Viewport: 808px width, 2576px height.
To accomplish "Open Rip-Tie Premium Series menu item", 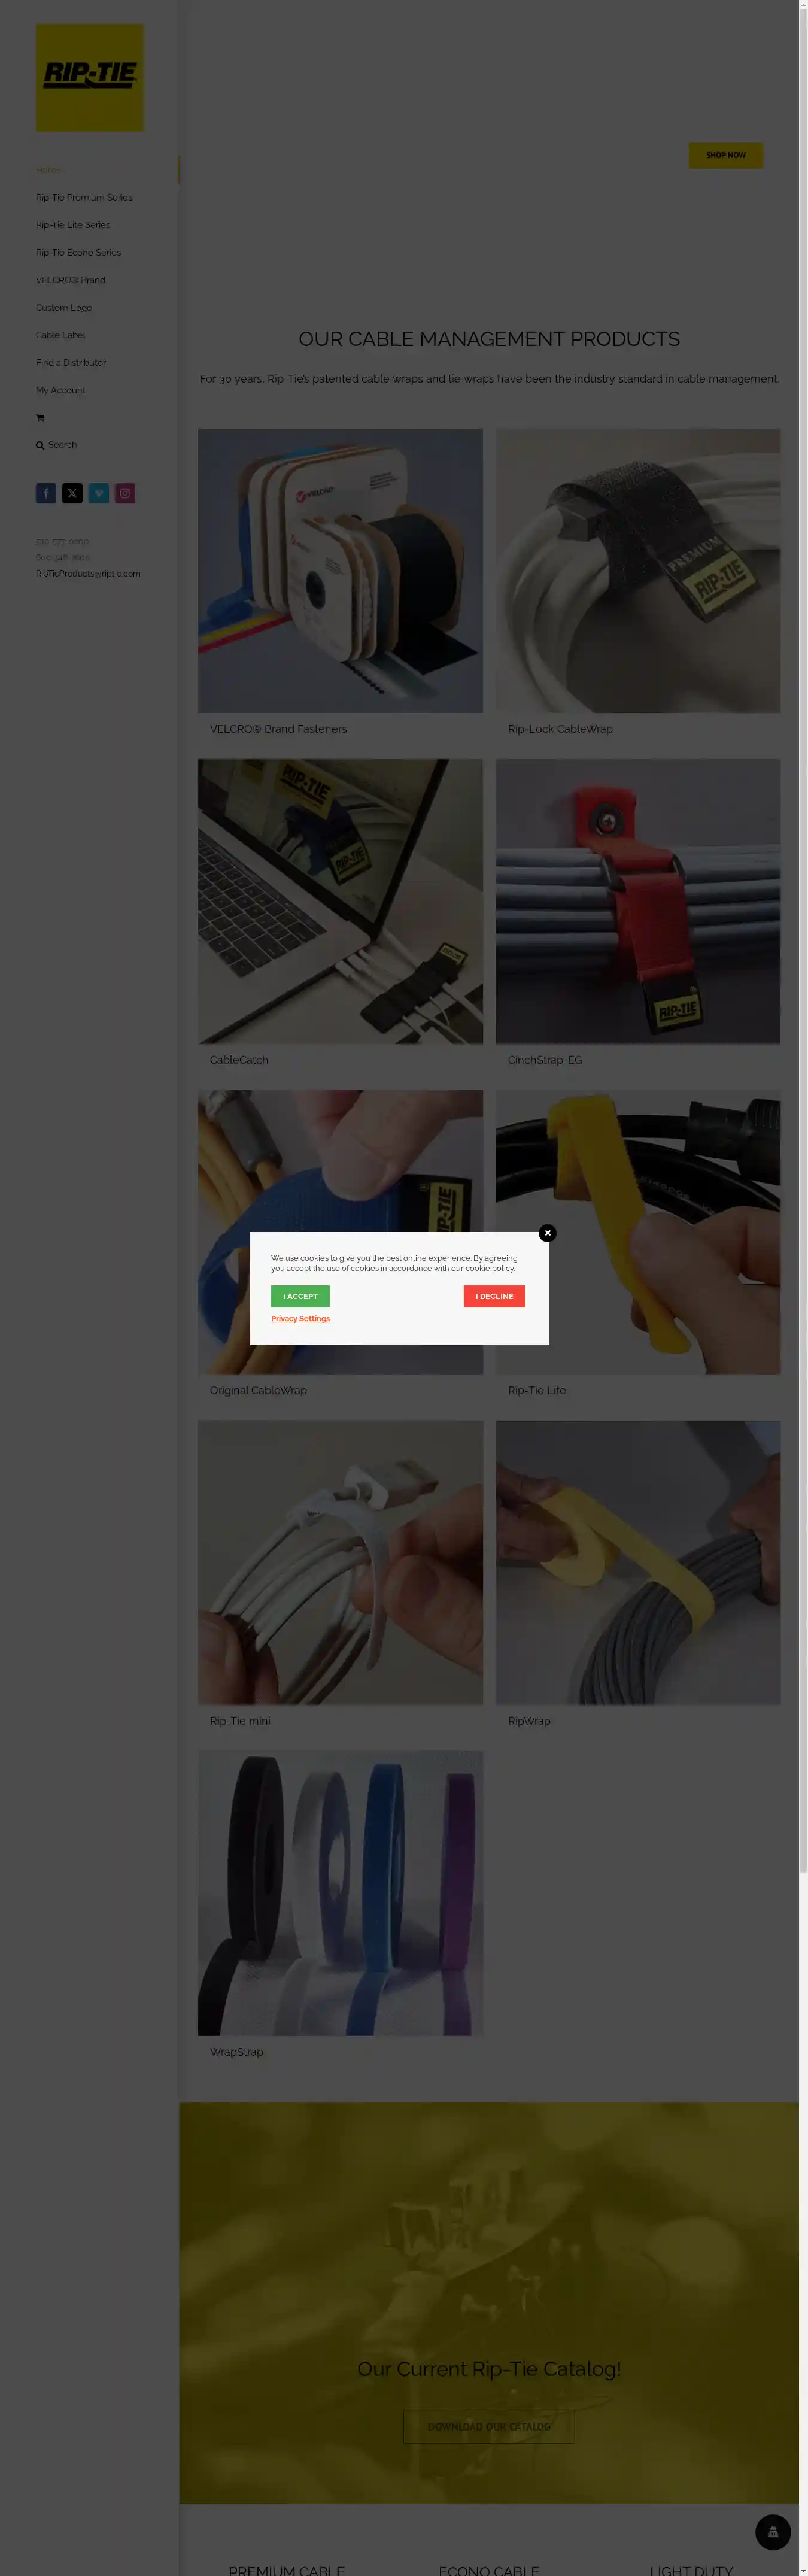I will 84,198.
